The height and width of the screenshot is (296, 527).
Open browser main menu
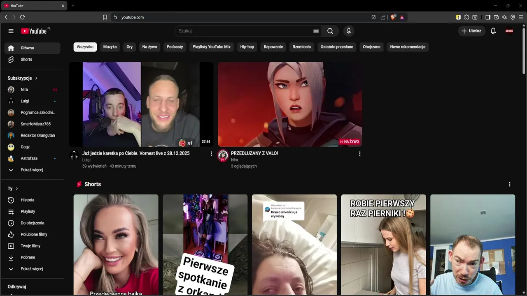tap(521, 17)
